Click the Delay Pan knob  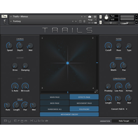pos(25,105)
